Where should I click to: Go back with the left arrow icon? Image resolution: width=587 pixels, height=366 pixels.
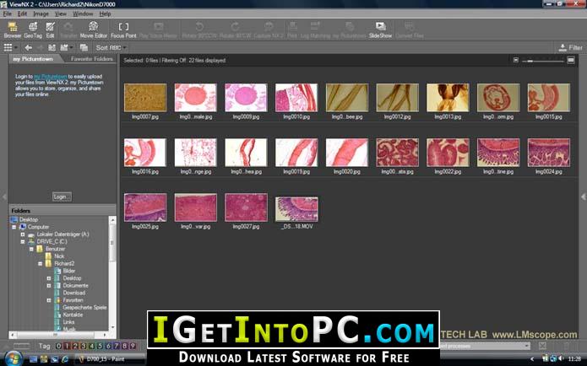click(x=29, y=47)
